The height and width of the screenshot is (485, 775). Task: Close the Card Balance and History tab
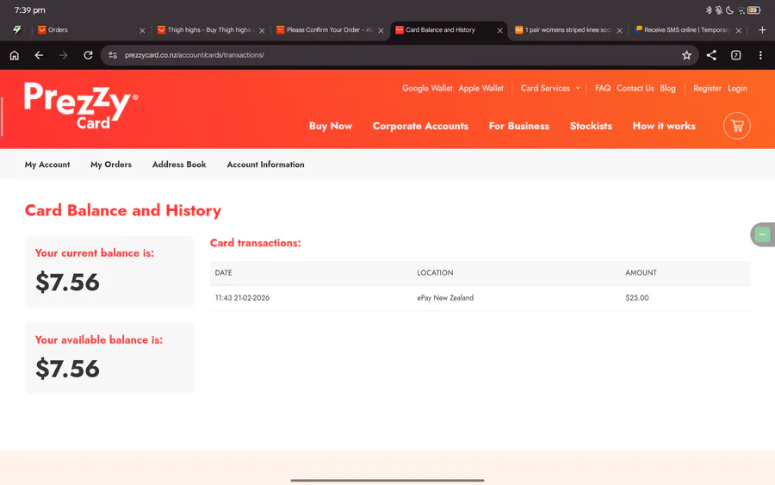point(500,31)
